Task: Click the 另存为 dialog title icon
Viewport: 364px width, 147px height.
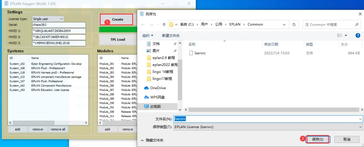Action: (x=142, y=14)
